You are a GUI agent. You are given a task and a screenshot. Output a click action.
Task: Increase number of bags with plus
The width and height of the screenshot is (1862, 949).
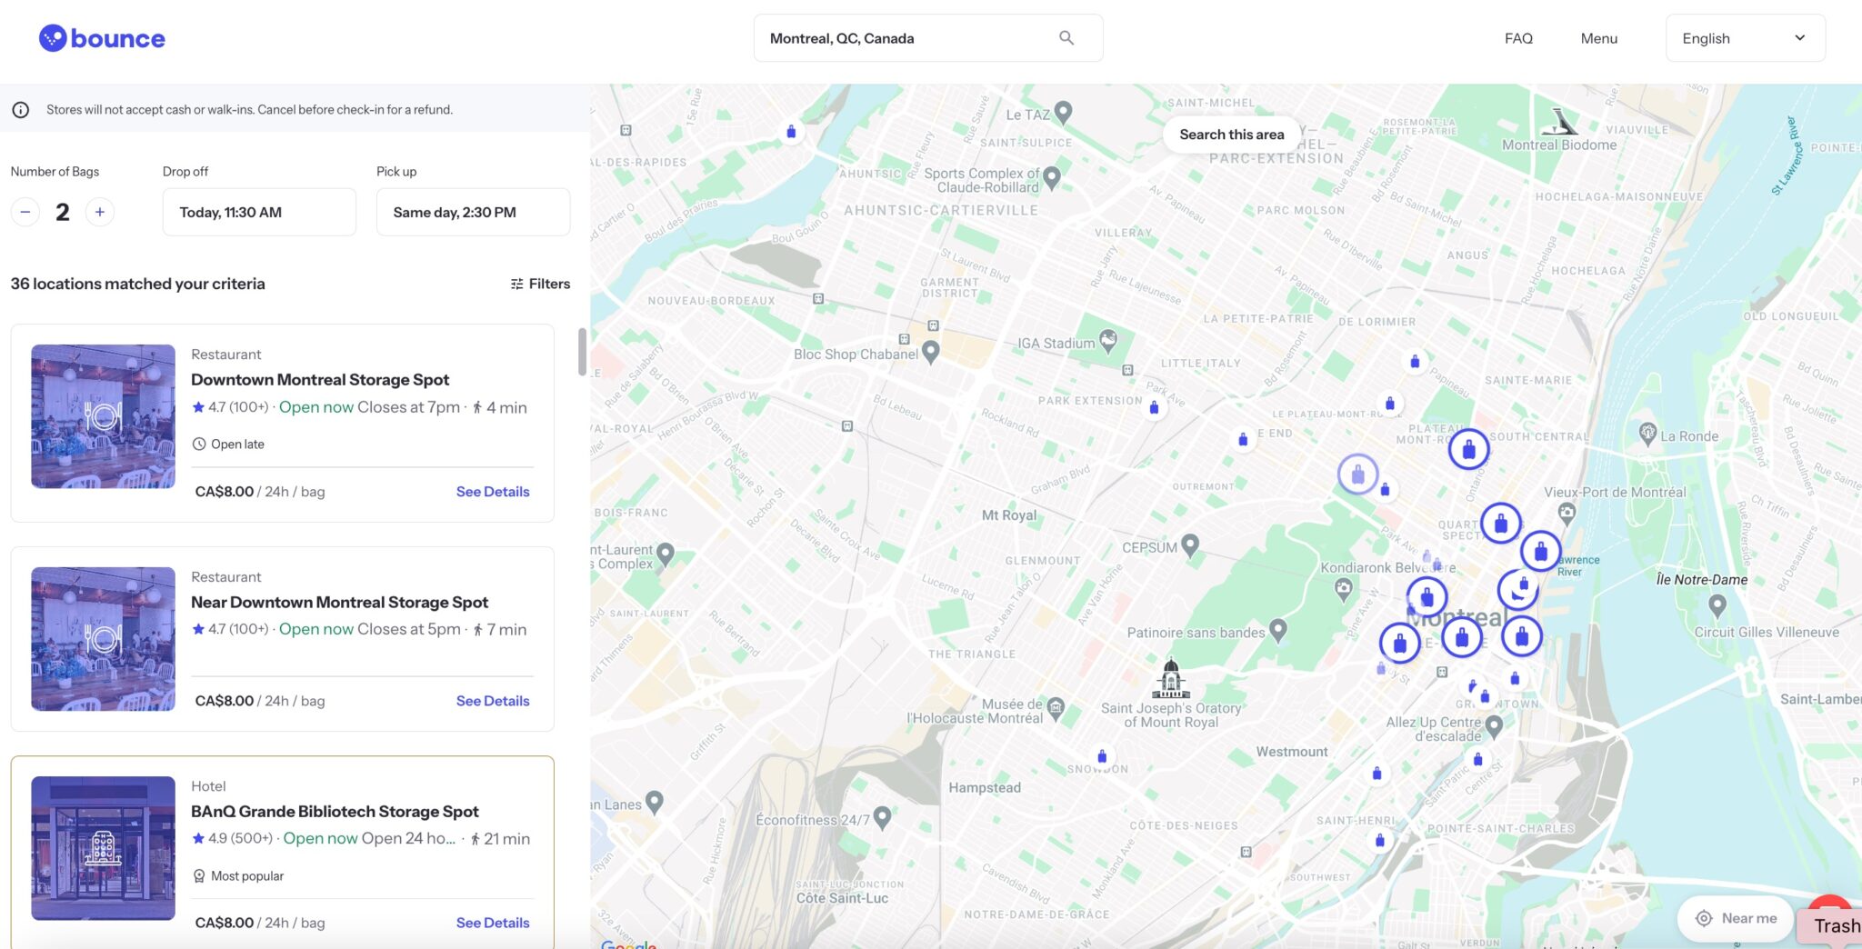coord(100,212)
